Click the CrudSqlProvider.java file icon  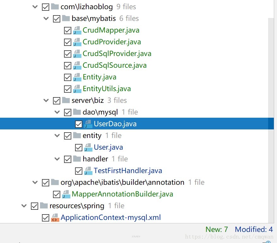coord(77,54)
